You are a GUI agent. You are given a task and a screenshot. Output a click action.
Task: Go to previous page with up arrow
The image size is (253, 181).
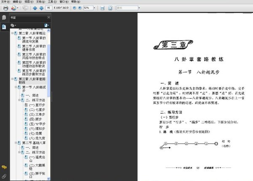35,8
